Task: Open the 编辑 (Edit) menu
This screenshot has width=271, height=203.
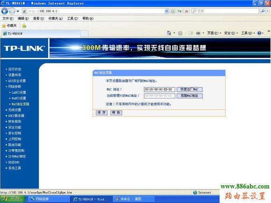Action: (x=23, y=19)
